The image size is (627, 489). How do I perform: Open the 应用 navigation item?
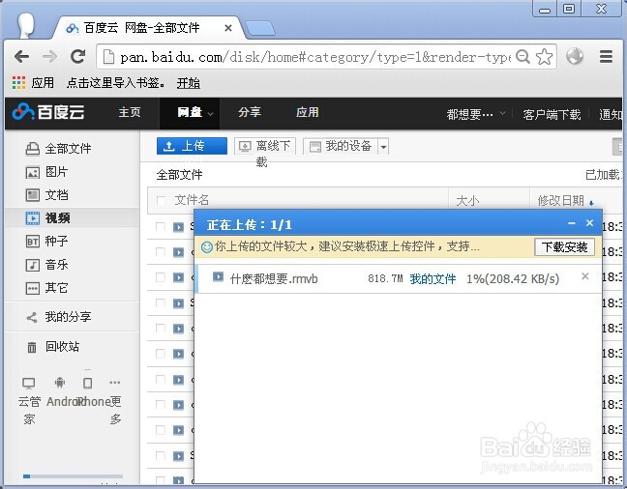307,112
